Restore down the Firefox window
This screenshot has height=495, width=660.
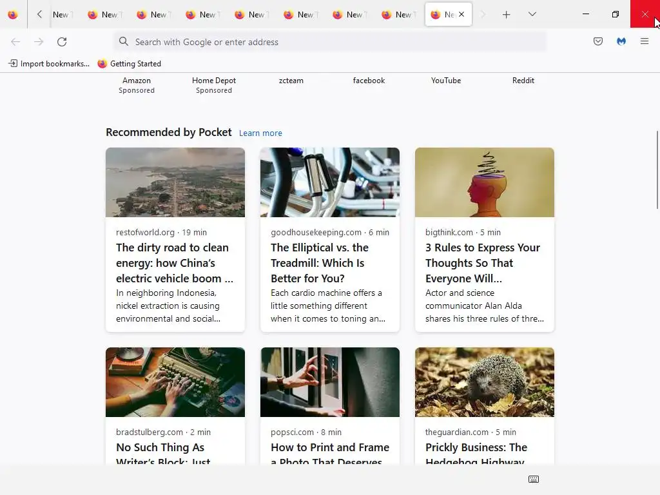point(615,14)
